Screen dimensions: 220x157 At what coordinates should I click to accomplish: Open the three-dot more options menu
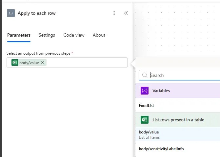(114, 13)
